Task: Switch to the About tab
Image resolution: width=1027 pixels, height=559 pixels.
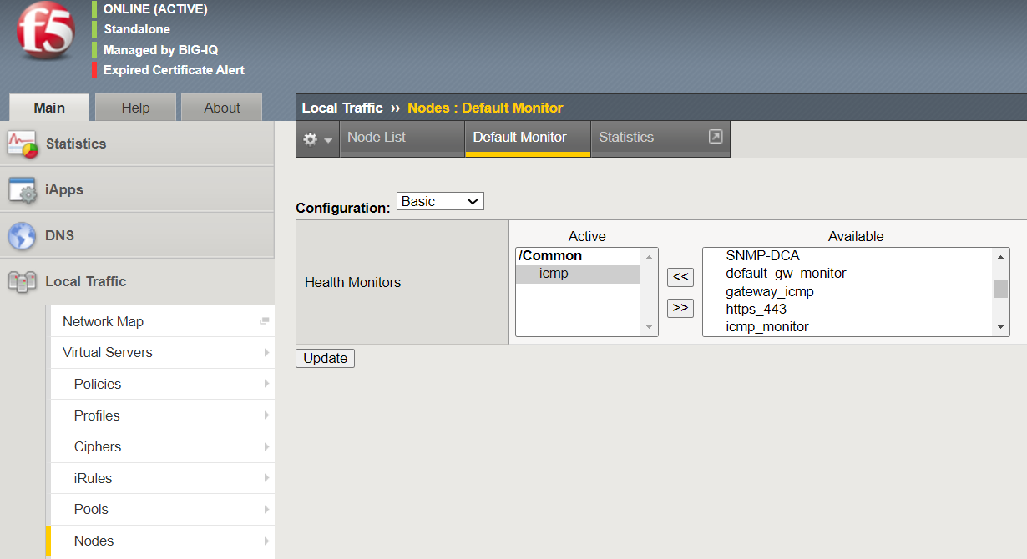Action: [x=222, y=108]
